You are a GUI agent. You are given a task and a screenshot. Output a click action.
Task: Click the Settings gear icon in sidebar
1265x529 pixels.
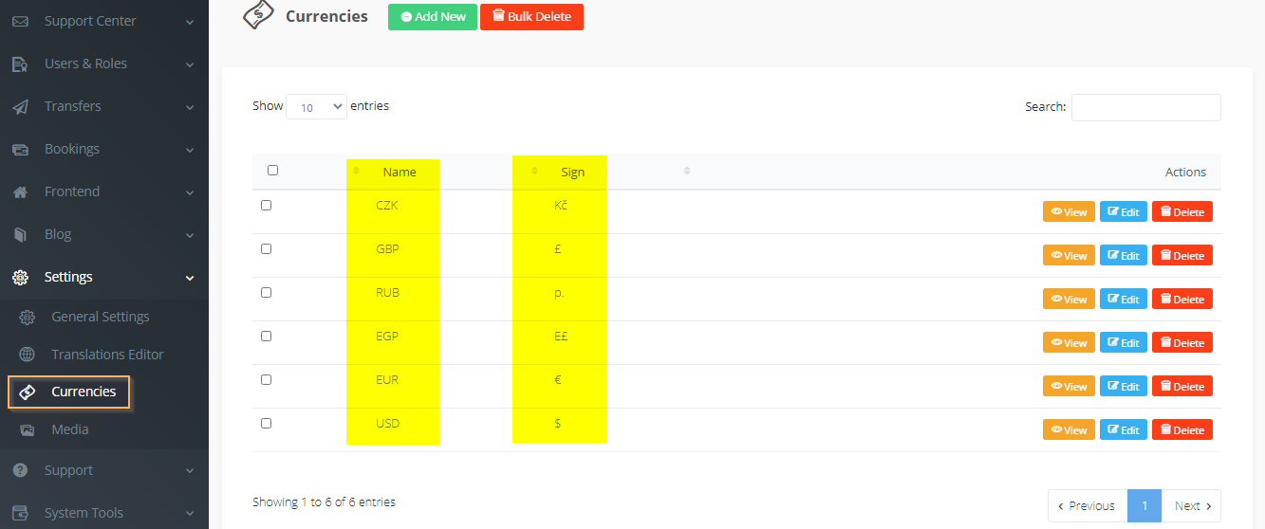click(x=20, y=277)
